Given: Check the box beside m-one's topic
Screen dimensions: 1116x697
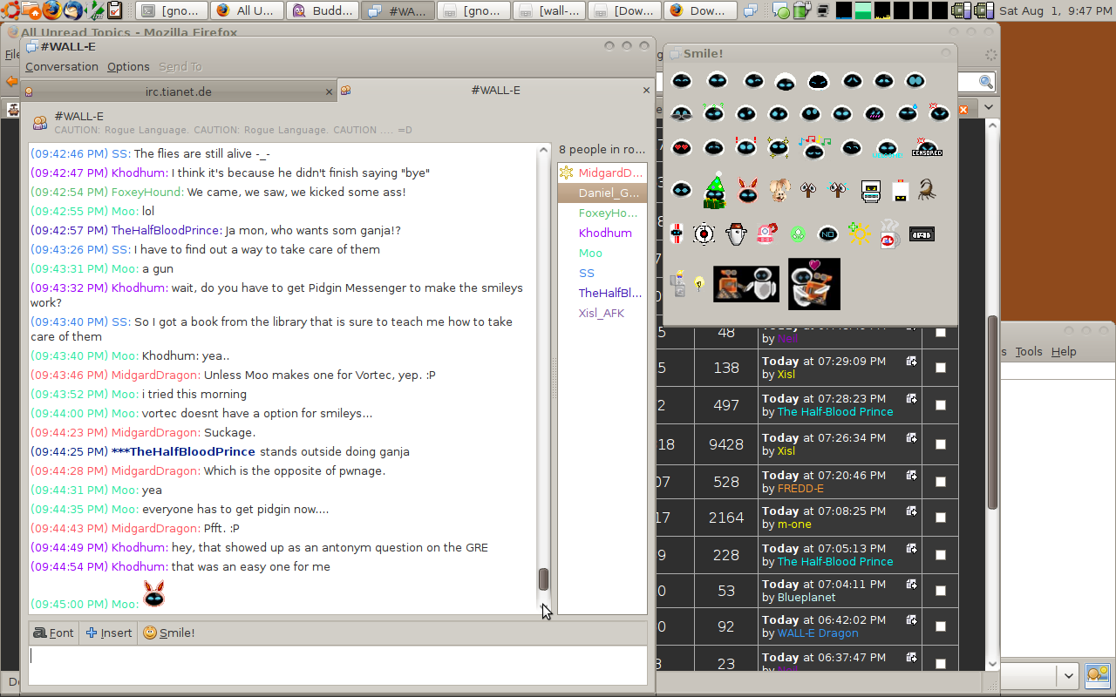Looking at the screenshot, I should point(940,517).
